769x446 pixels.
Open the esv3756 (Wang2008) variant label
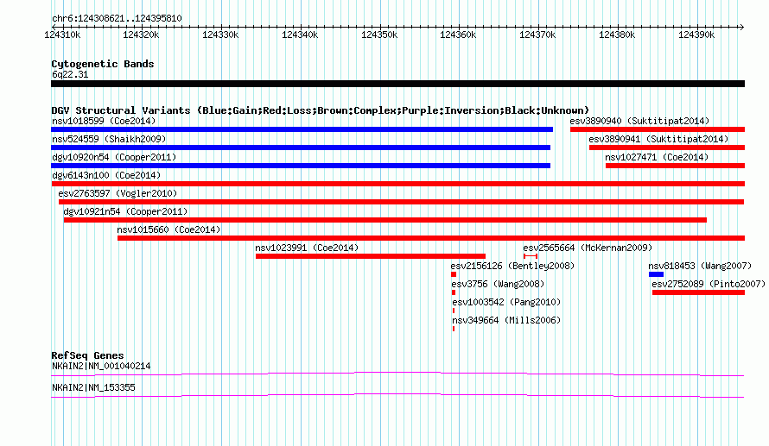498,284
